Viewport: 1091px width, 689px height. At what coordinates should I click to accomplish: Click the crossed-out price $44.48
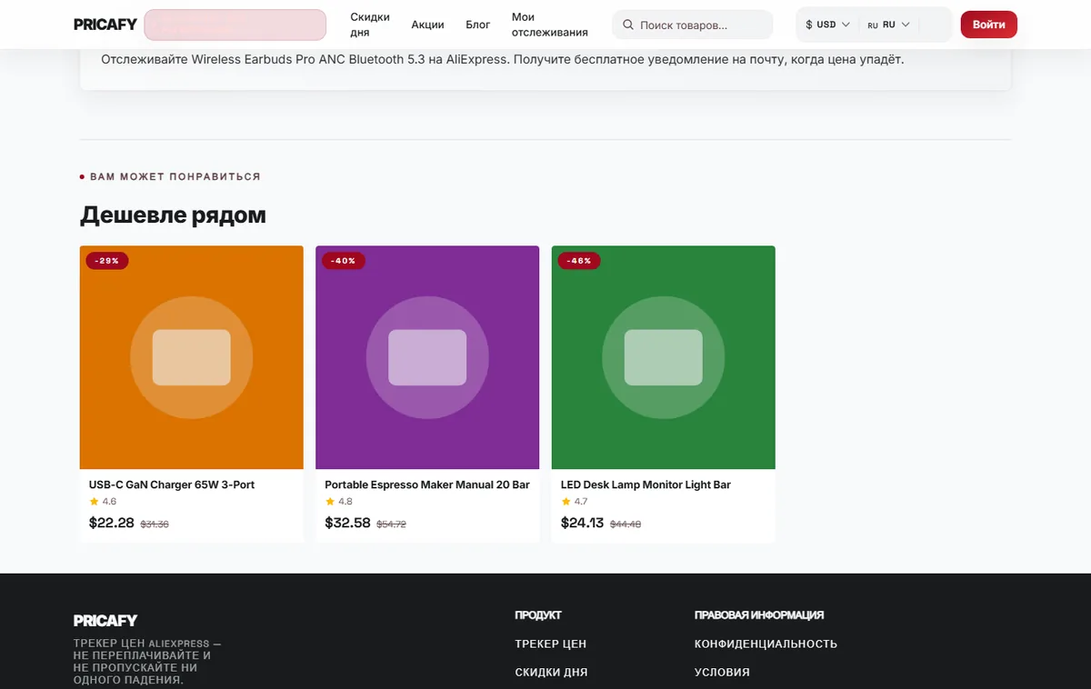pos(626,524)
